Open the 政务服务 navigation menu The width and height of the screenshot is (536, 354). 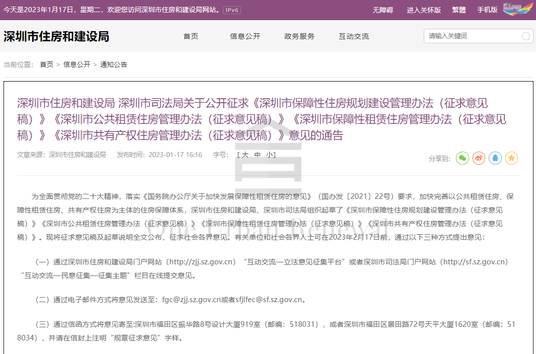tap(299, 36)
